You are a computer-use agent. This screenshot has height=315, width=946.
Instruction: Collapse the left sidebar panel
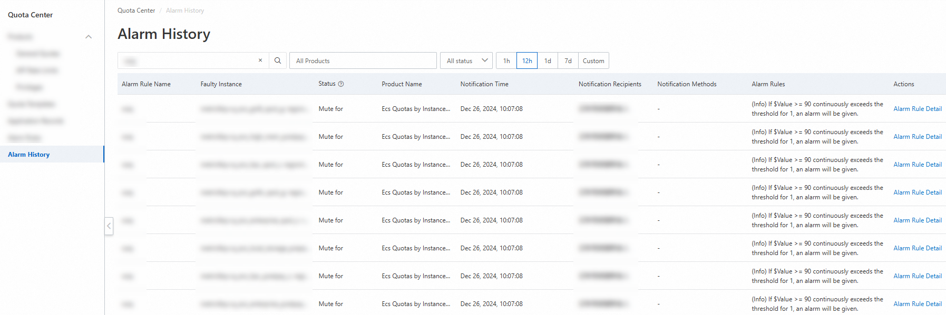pyautogui.click(x=109, y=226)
